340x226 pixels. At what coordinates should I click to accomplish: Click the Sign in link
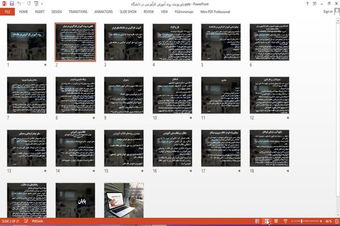[x=328, y=12]
